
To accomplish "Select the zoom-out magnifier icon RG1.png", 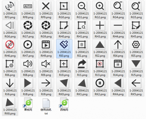I will tap(82, 10).
